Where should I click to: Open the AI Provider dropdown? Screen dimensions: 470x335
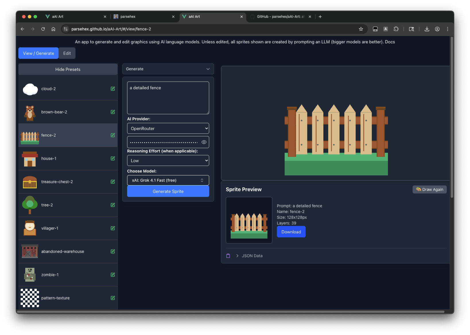click(168, 128)
